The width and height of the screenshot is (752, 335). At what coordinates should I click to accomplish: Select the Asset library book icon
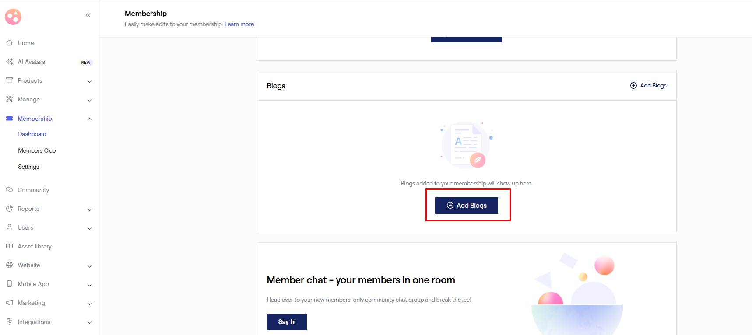(9, 246)
